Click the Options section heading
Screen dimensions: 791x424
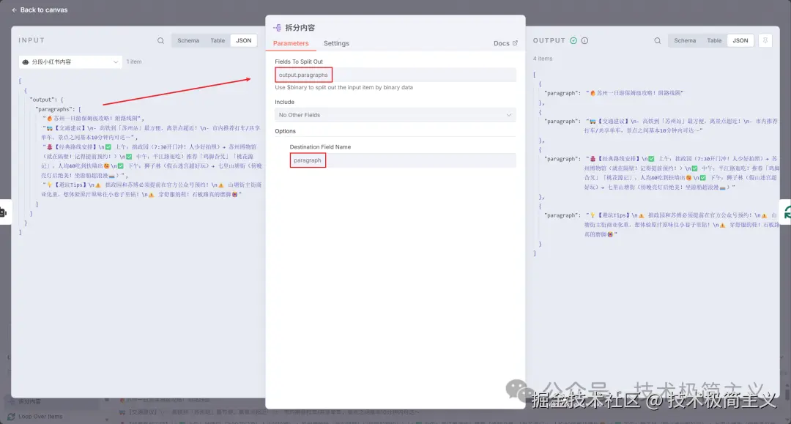[x=285, y=131]
